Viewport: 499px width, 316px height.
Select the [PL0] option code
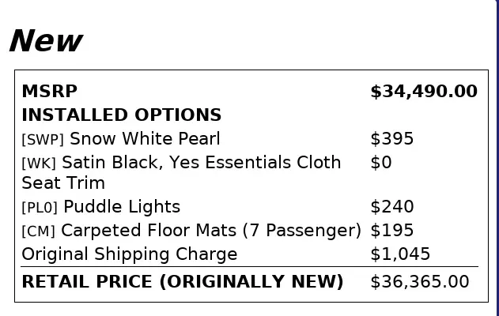[40, 208]
